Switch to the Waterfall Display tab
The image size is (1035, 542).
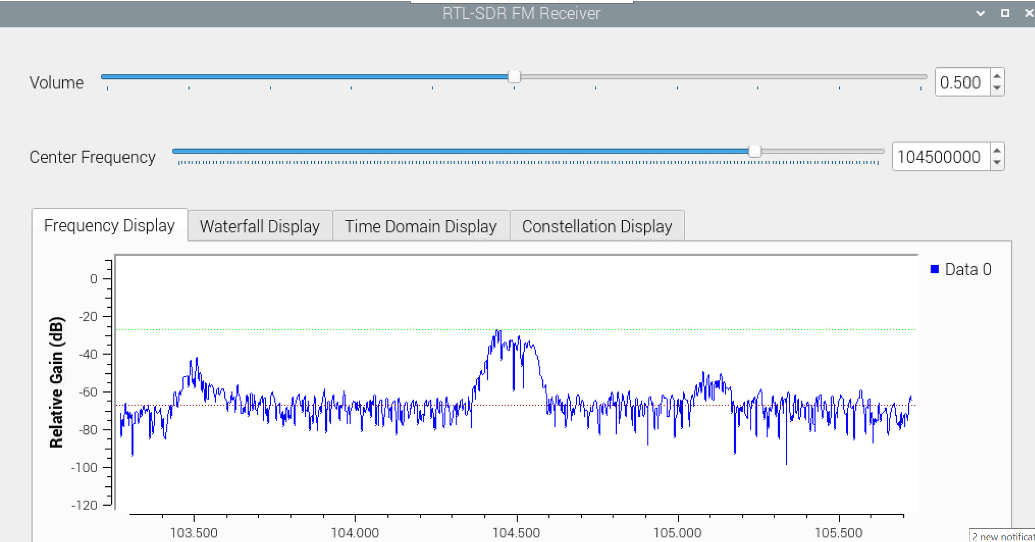[260, 226]
